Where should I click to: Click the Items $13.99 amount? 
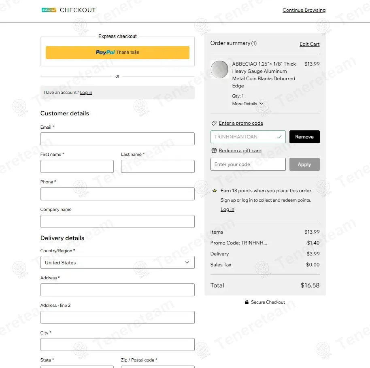312,232
